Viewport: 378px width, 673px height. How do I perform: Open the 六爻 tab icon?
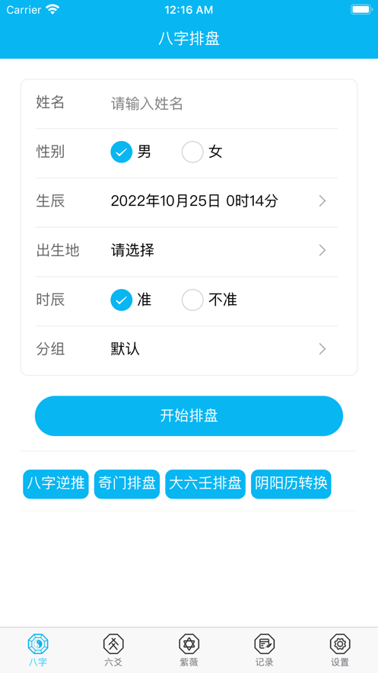point(113,644)
